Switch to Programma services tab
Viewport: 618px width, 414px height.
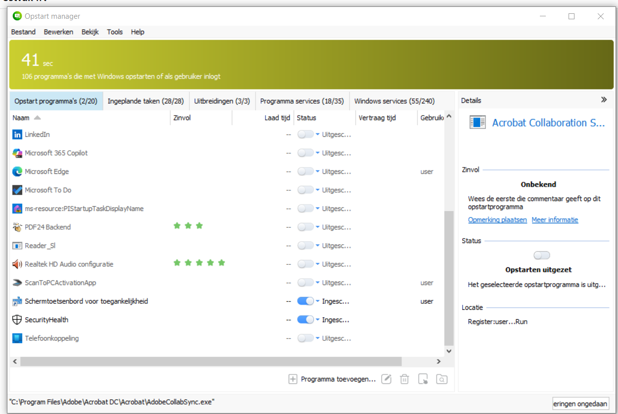(302, 101)
